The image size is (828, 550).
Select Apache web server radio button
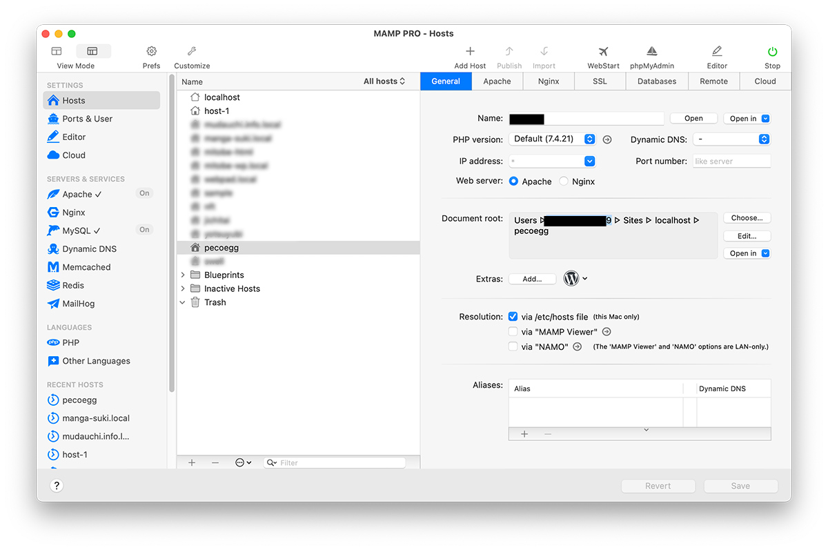513,181
